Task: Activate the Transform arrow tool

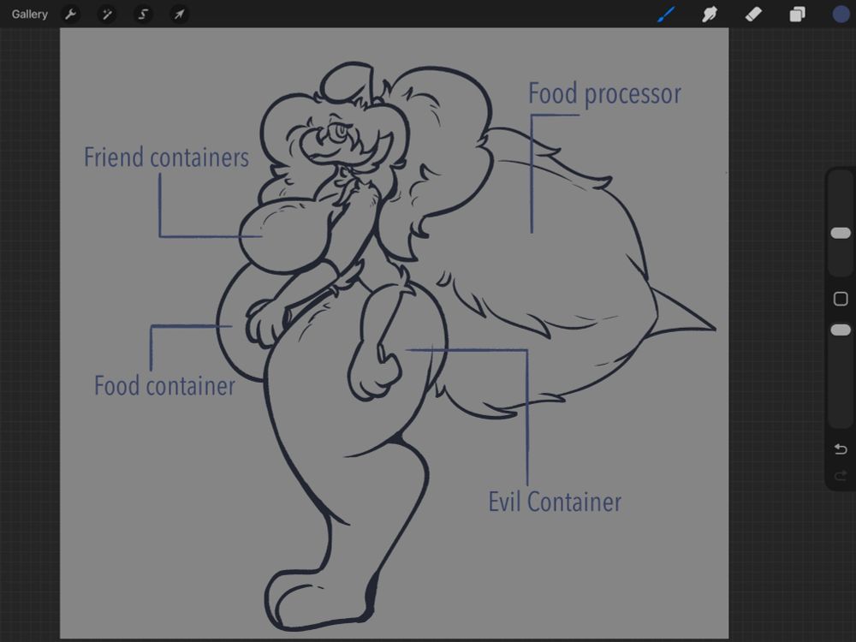Action: click(179, 15)
